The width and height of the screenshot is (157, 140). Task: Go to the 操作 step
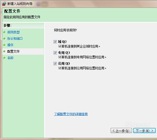tap(10, 45)
